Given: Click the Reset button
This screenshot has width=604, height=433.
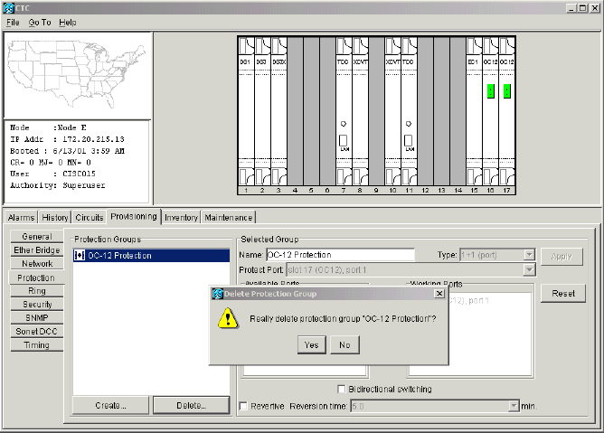Looking at the screenshot, I should pos(563,294).
